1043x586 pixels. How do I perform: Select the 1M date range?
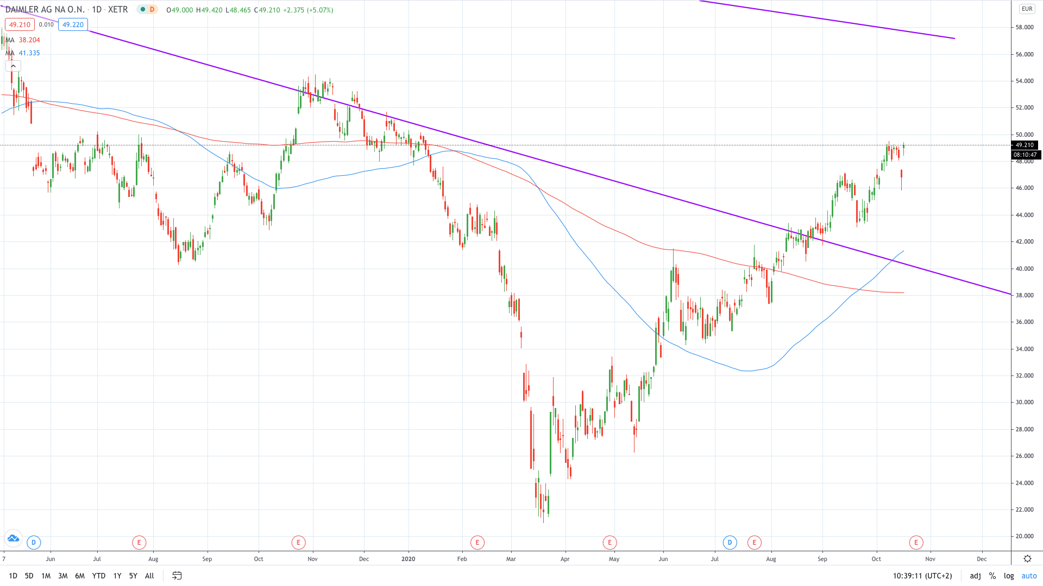46,576
